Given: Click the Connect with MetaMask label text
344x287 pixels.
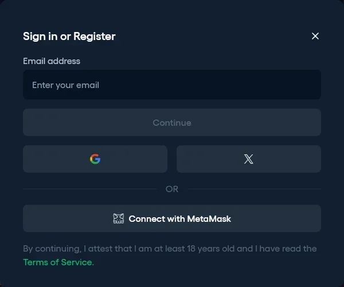Looking at the screenshot, I should [x=179, y=218].
